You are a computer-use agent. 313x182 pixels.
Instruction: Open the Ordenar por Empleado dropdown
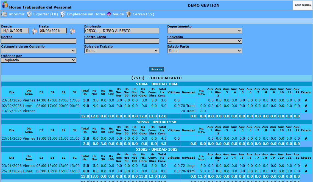[38, 60]
